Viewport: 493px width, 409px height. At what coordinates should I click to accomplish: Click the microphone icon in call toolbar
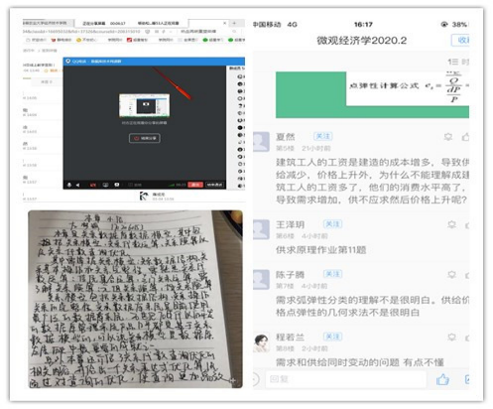point(69,185)
